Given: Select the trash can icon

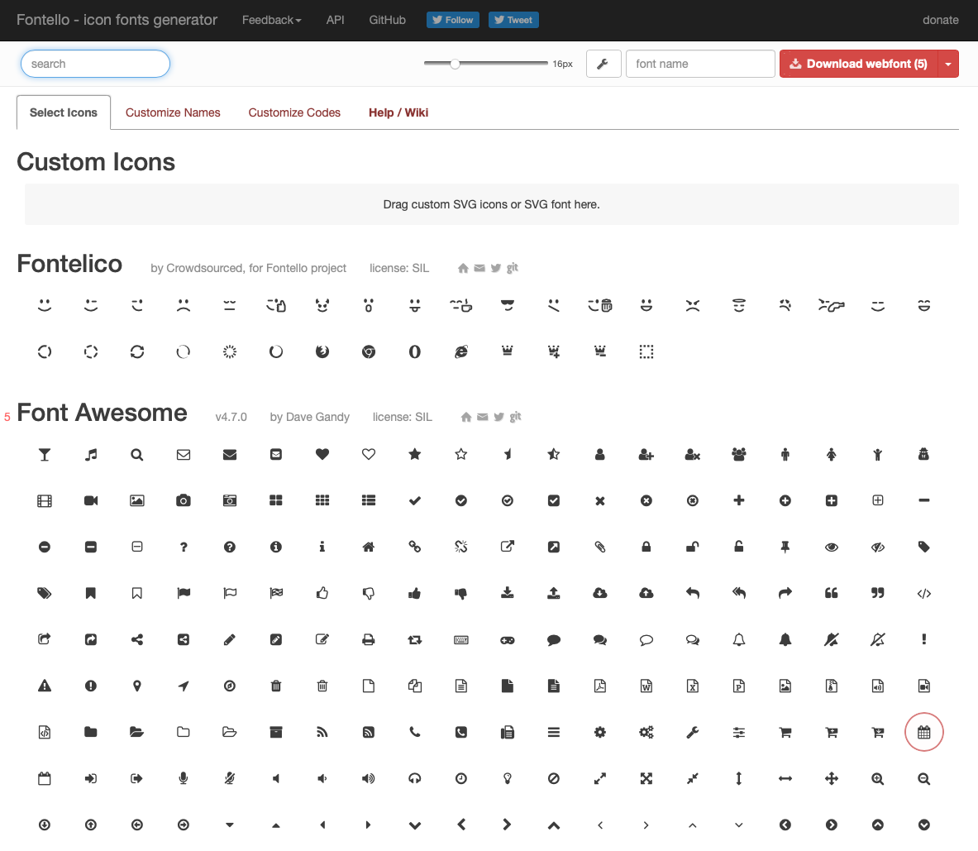Looking at the screenshot, I should tap(275, 686).
